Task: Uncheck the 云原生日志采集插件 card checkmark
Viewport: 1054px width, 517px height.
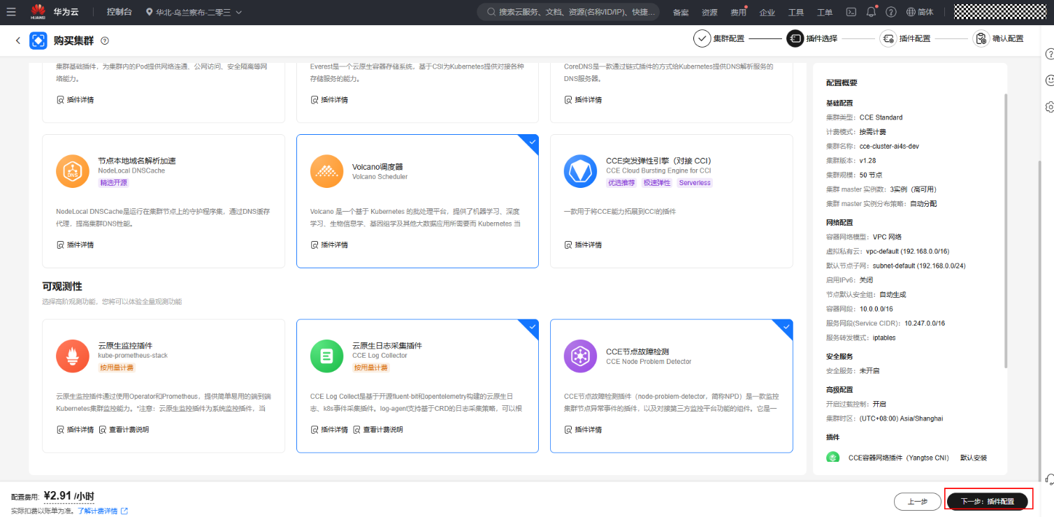Action: [532, 326]
